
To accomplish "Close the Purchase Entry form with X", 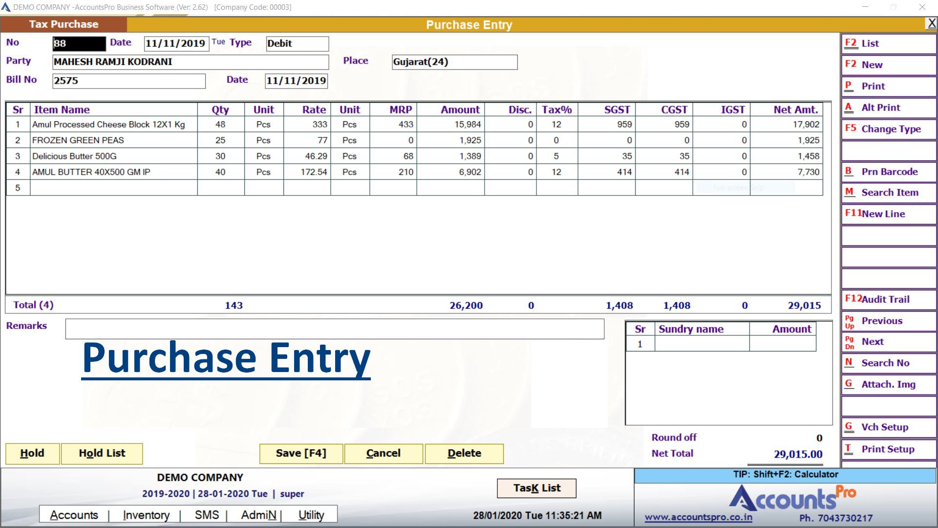I will point(931,23).
